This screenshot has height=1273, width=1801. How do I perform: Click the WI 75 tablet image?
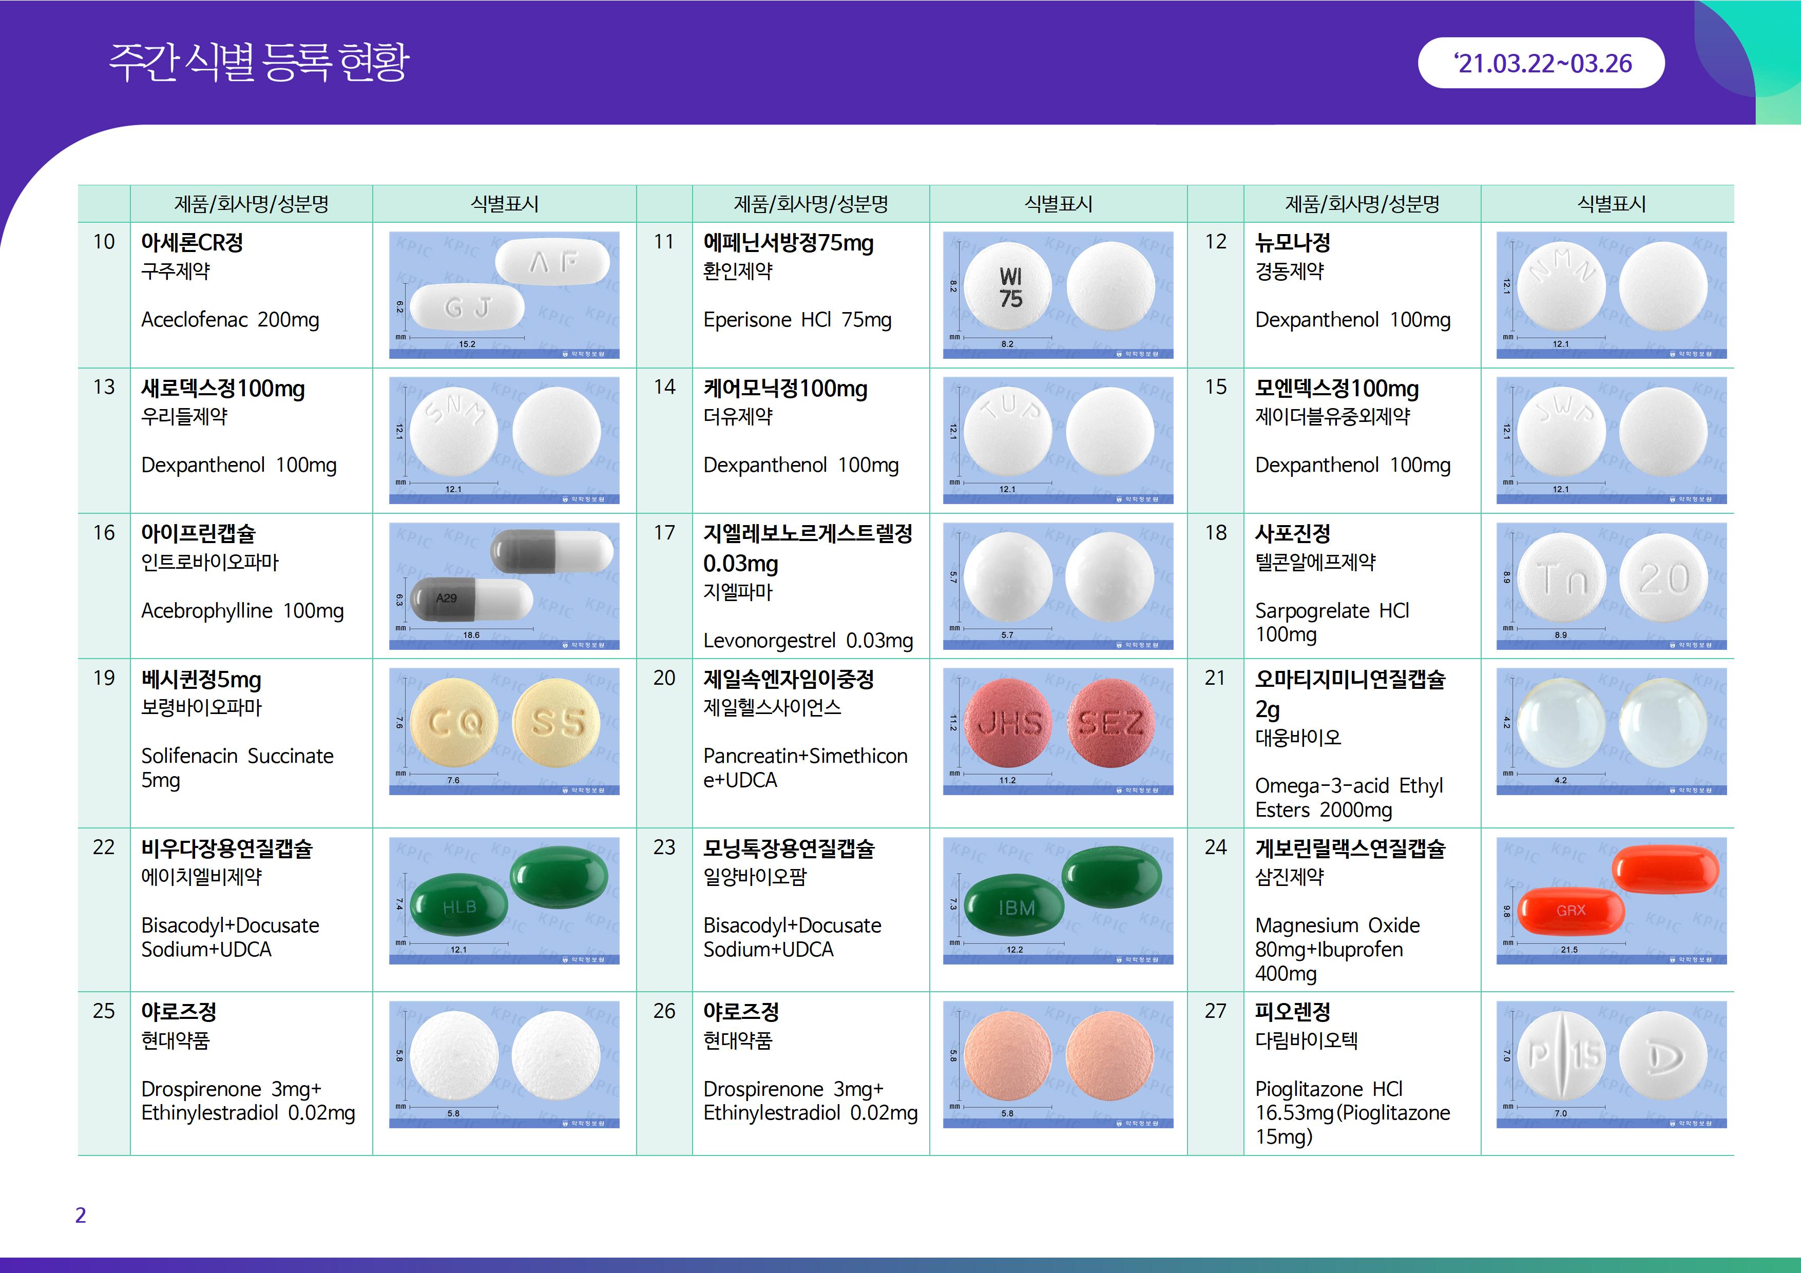pos(1058,295)
